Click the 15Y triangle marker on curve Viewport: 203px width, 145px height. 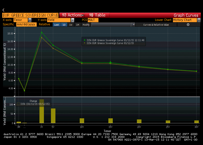coord(110,62)
